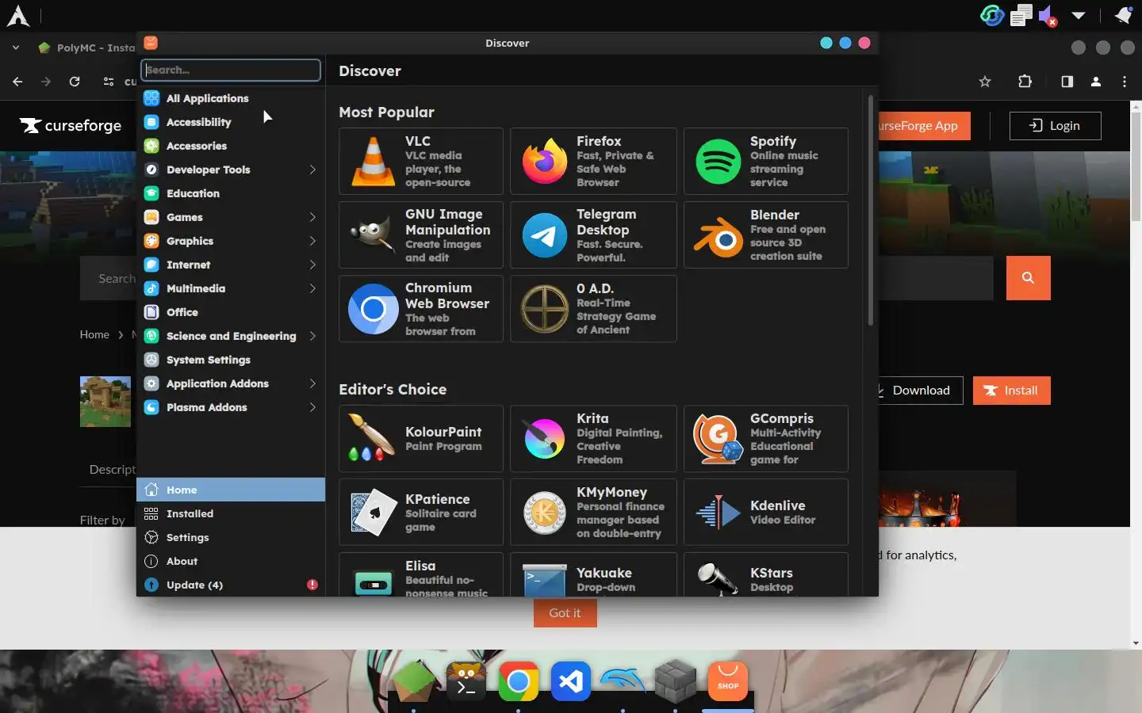Viewport: 1142px width, 713px height.
Task: Click the notification bell in the system tray
Action: (1124, 15)
